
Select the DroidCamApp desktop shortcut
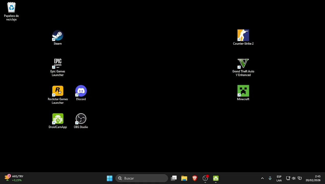pyautogui.click(x=58, y=121)
